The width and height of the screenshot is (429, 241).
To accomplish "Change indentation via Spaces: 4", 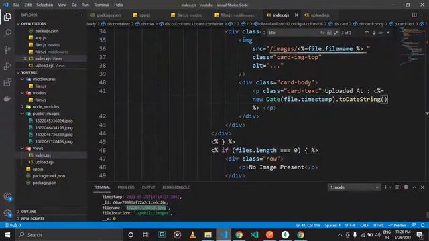I will [332, 225].
